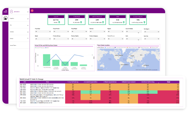Expand the user profile menu chevron
The height and width of the screenshot is (113, 188).
28,12
